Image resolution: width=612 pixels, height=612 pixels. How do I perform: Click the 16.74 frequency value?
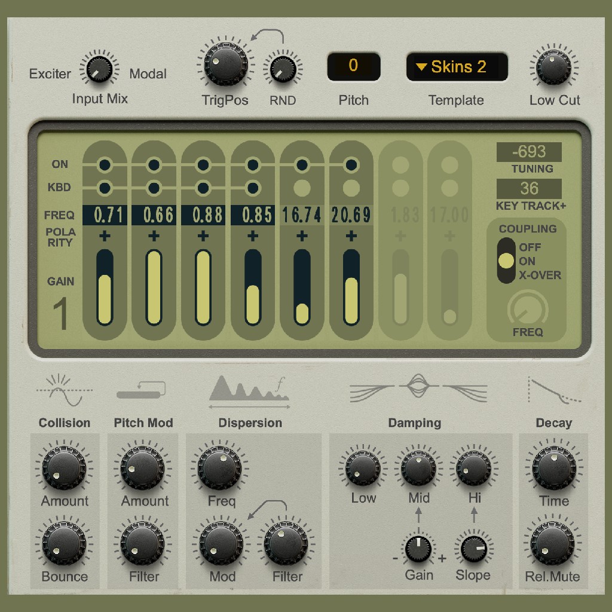pos(302,215)
